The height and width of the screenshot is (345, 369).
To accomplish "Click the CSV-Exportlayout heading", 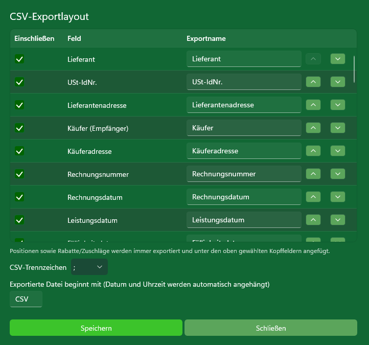I will [x=49, y=16].
